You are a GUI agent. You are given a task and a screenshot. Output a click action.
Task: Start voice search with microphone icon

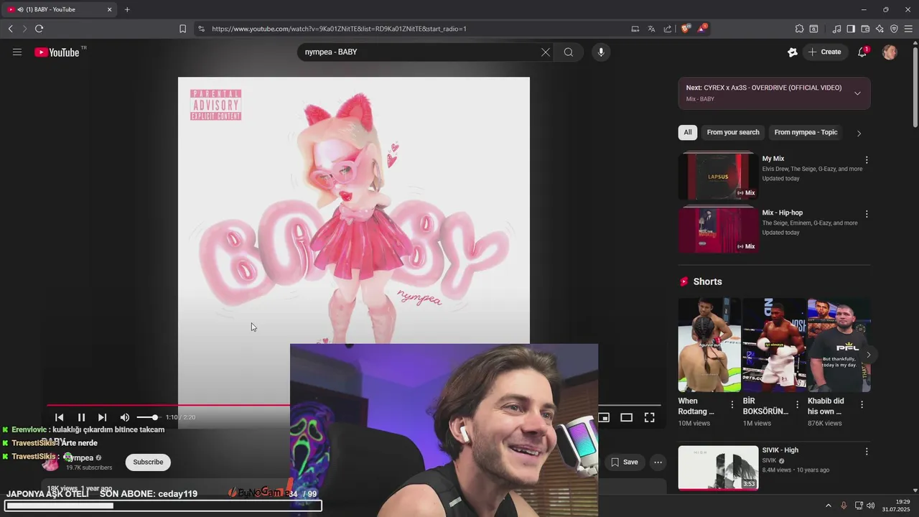point(601,52)
